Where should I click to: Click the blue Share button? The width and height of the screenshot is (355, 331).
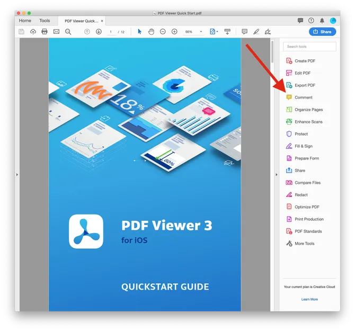322,32
